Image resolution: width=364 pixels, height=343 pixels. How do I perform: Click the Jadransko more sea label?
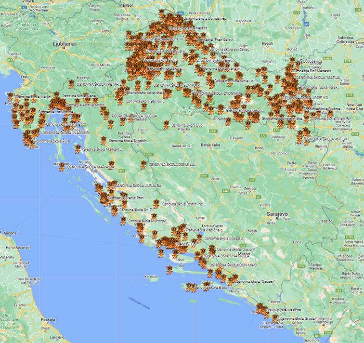[139, 303]
